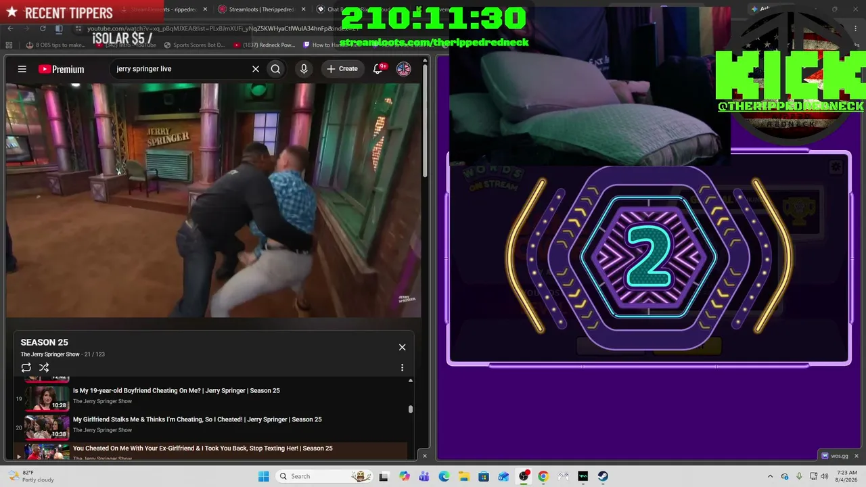Play 'Is My 19-year-old Boyfriend Cheating On Me?'
The height and width of the screenshot is (487, 866).
click(176, 390)
